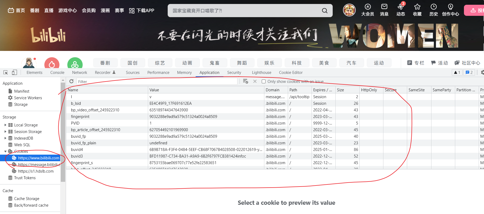This screenshot has width=484, height=214.
Task: Open Trust Tokens item
Action: point(22,178)
